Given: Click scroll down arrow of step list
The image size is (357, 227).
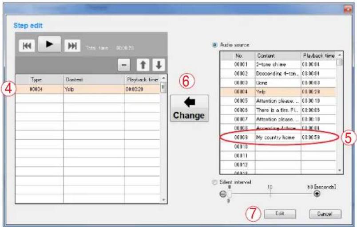Looking at the screenshot, I should pyautogui.click(x=163, y=200).
